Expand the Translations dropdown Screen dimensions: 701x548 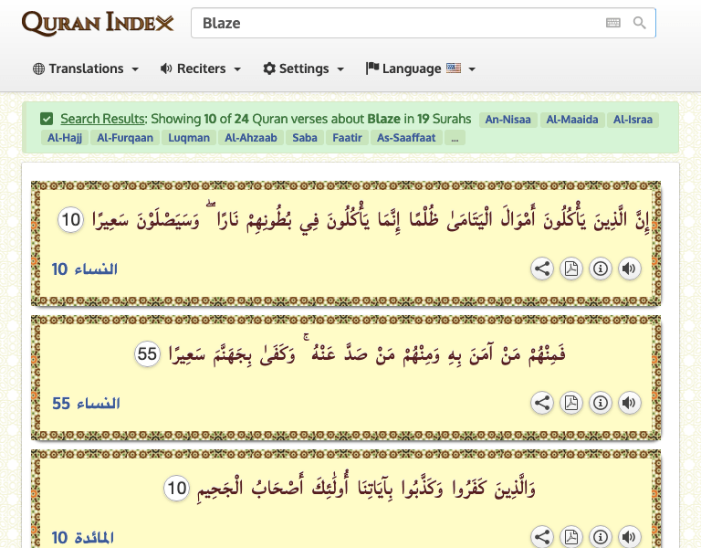point(86,68)
